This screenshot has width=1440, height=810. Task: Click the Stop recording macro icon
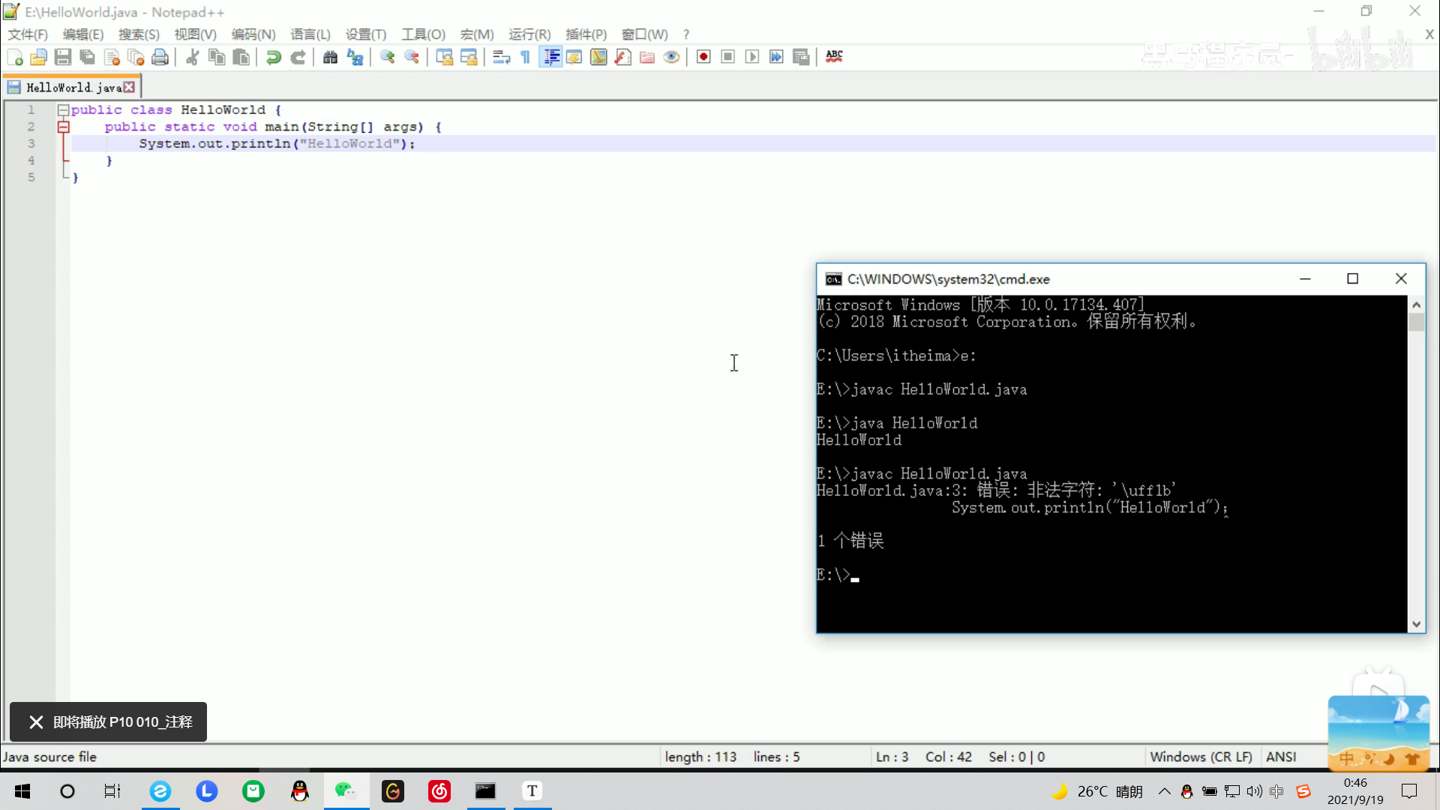(x=727, y=57)
